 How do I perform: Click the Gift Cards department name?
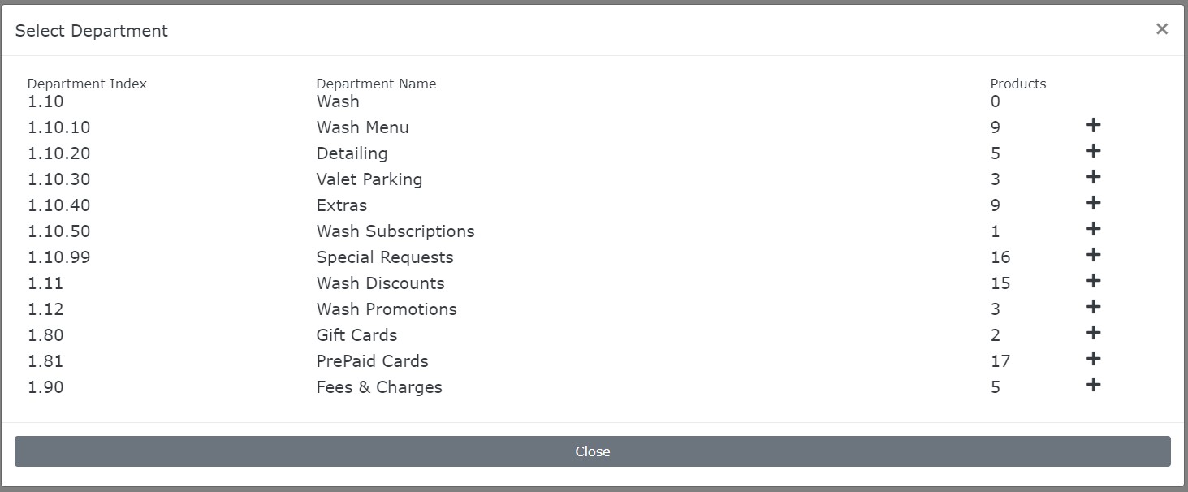click(356, 335)
